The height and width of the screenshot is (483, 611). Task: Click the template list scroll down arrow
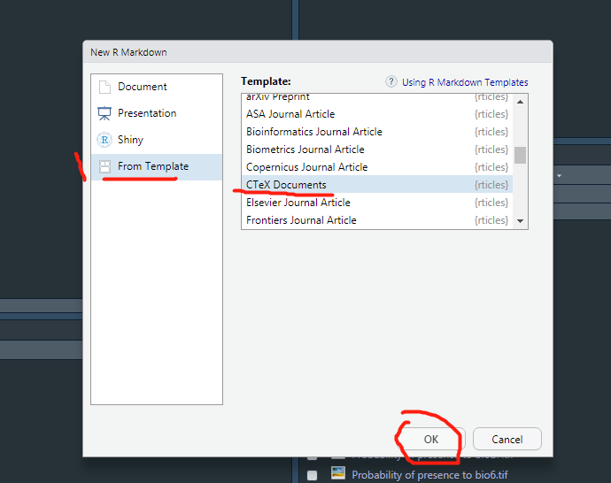click(520, 220)
